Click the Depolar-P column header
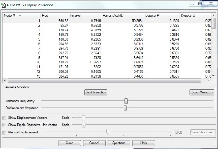Viewport: 218px width, 149px height. [x=162, y=16]
